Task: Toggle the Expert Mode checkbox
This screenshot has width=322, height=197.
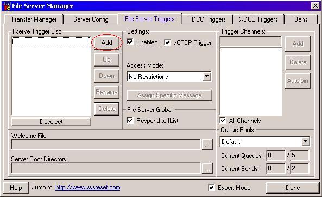Action: (x=211, y=188)
